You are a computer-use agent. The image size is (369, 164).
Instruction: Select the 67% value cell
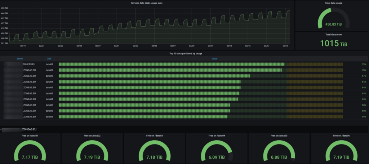point(364,76)
